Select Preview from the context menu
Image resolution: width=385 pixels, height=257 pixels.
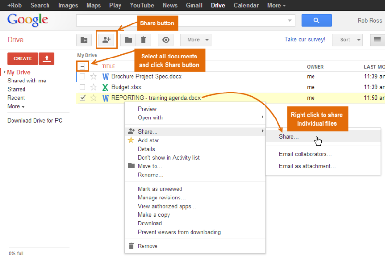pos(147,109)
